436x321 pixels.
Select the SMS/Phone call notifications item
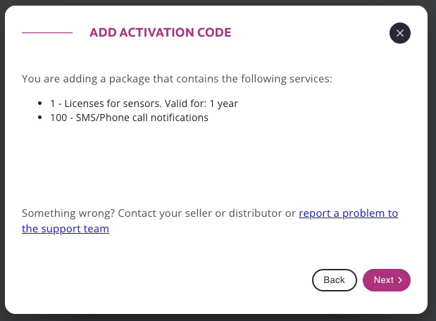129,118
